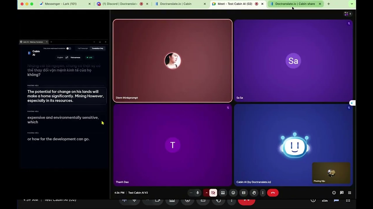This screenshot has width=373, height=209.
Task: Choose the Vietnamese target language
Action: 75,57
